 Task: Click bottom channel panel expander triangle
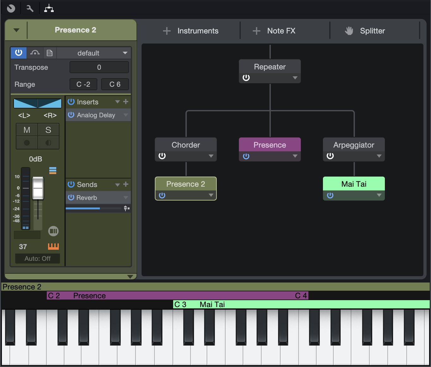click(x=130, y=277)
